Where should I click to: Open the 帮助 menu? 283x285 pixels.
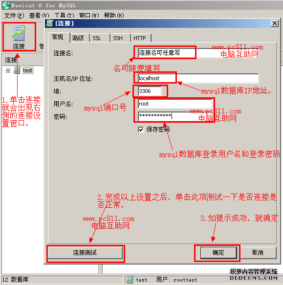[x=114, y=16]
